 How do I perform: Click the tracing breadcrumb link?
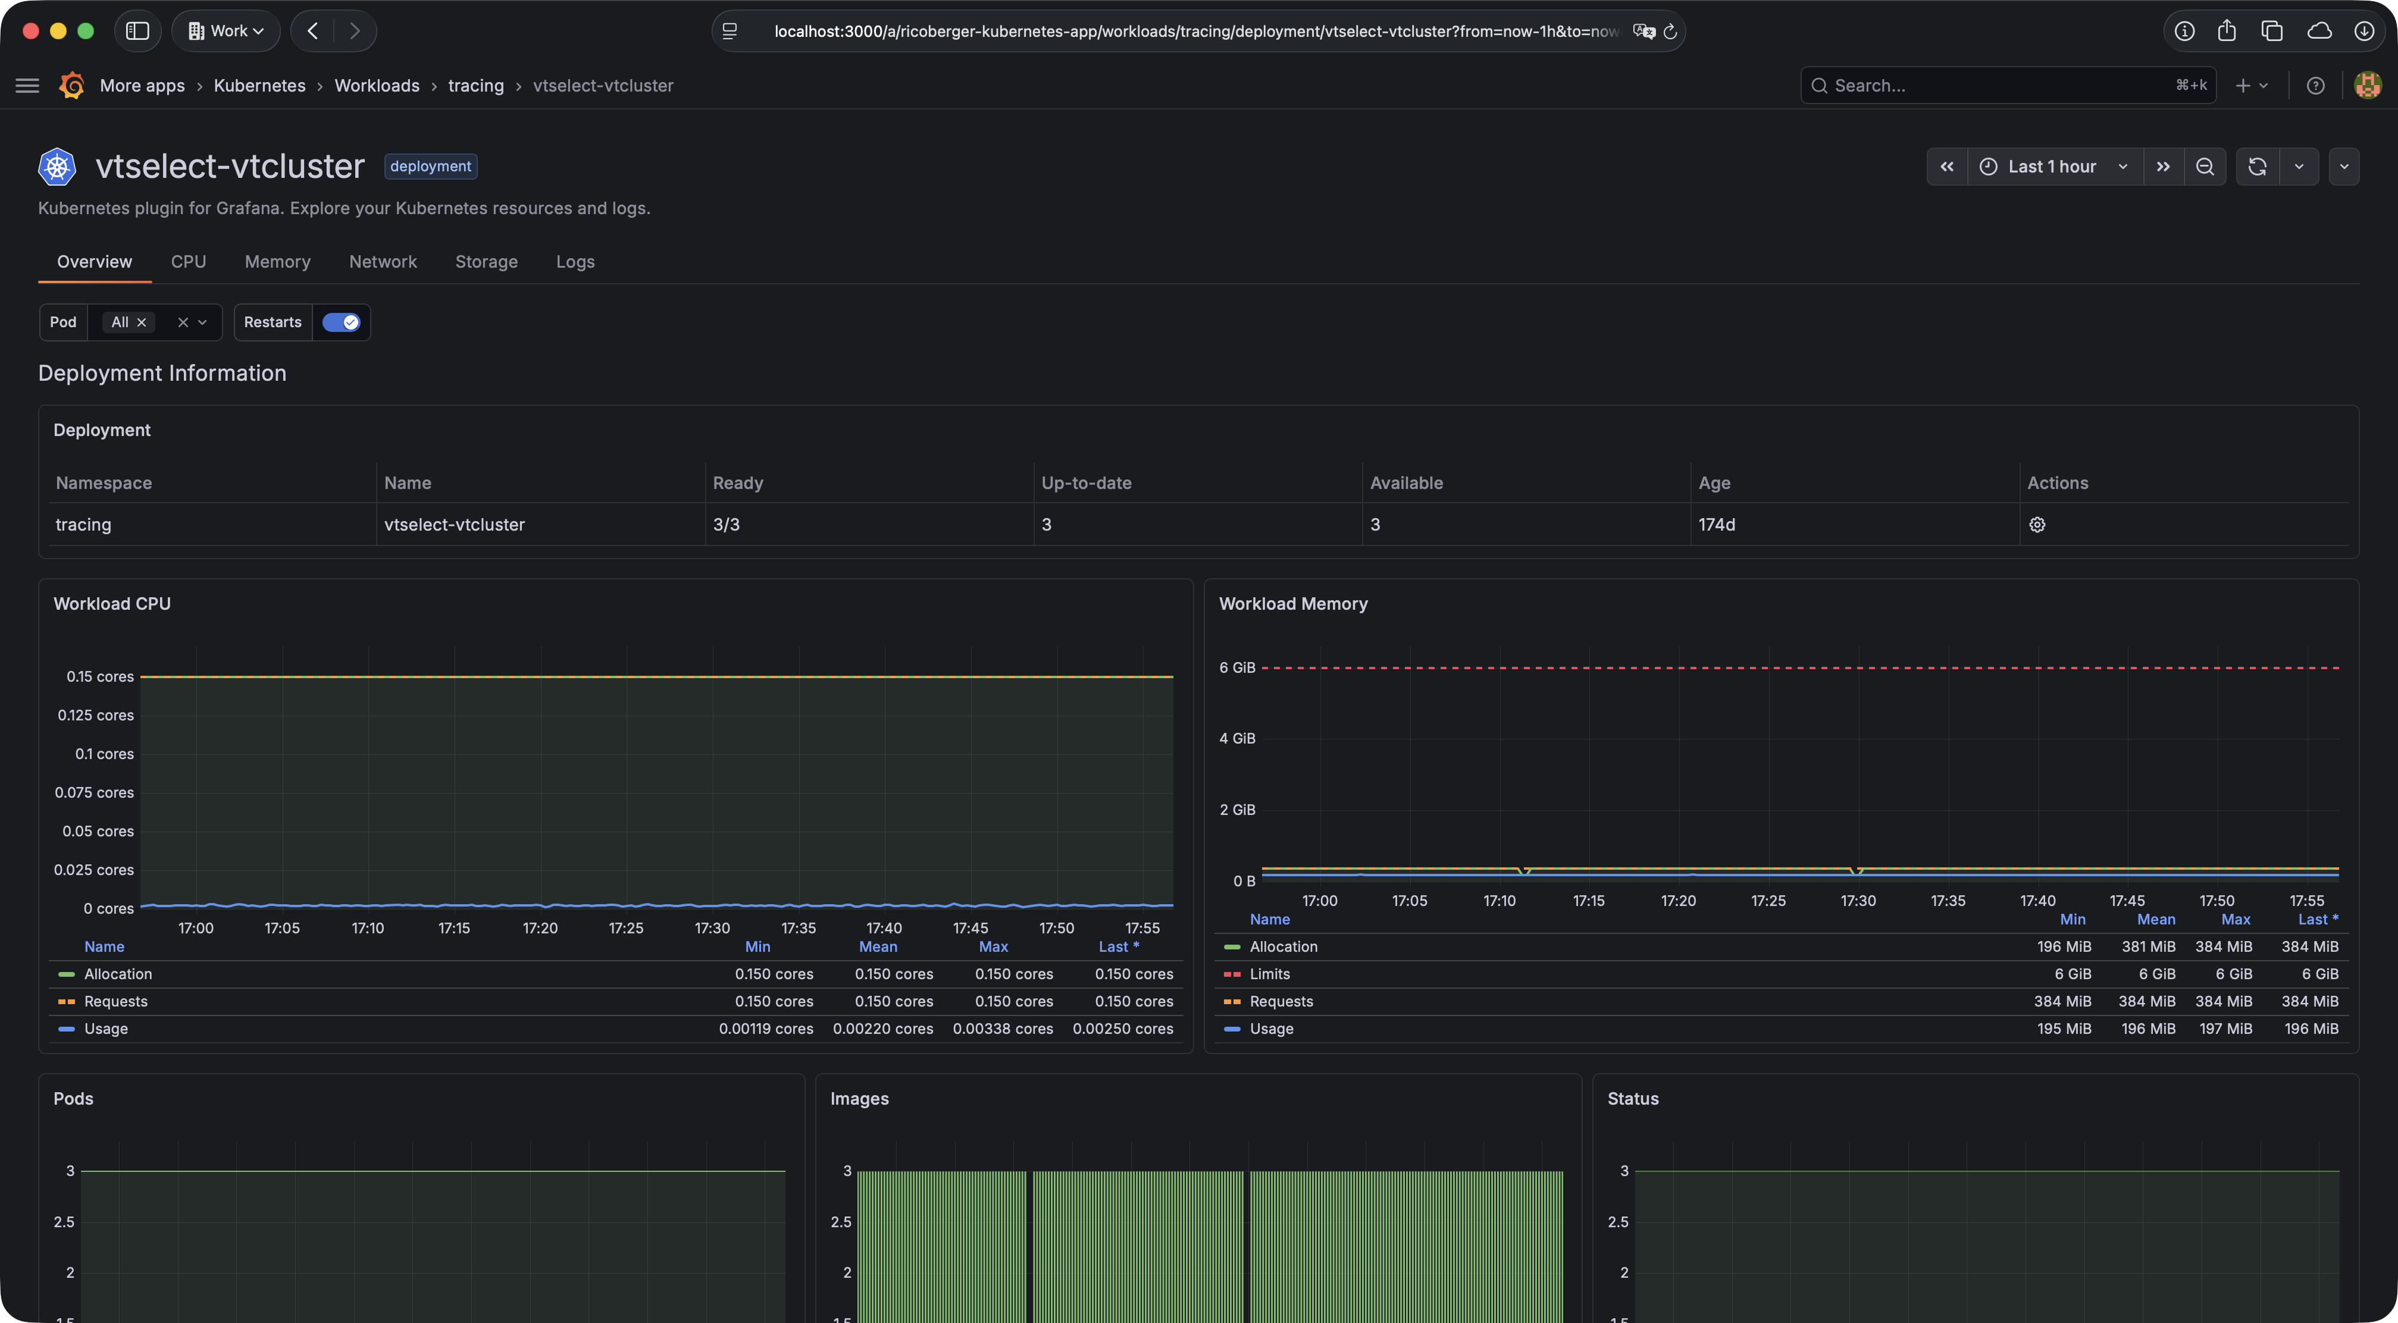475,86
